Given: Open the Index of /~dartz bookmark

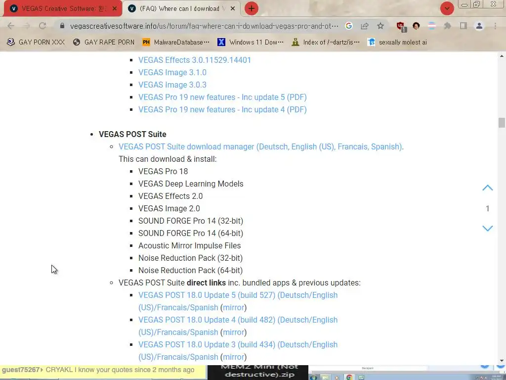Looking at the screenshot, I should point(326,42).
